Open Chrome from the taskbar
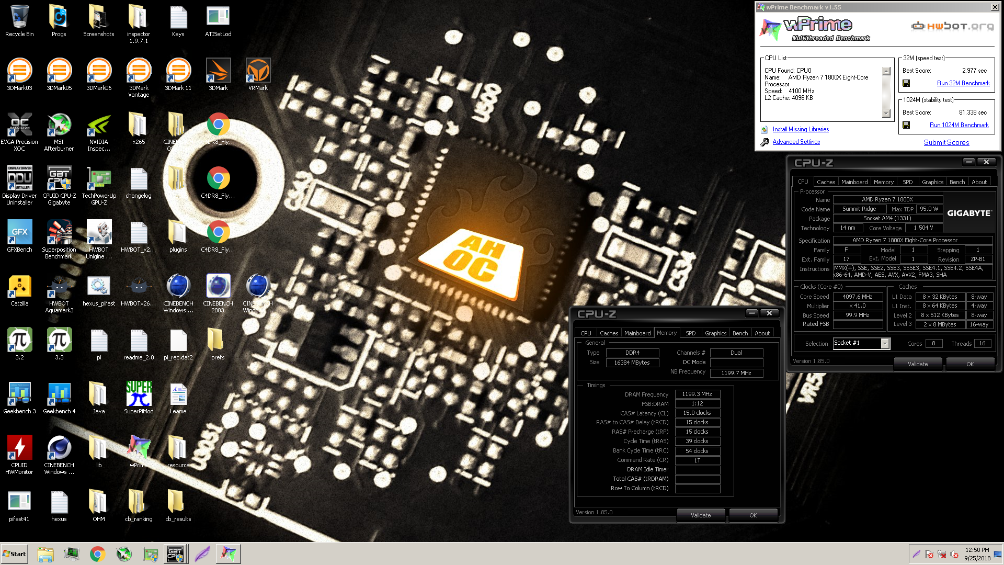 click(x=97, y=554)
